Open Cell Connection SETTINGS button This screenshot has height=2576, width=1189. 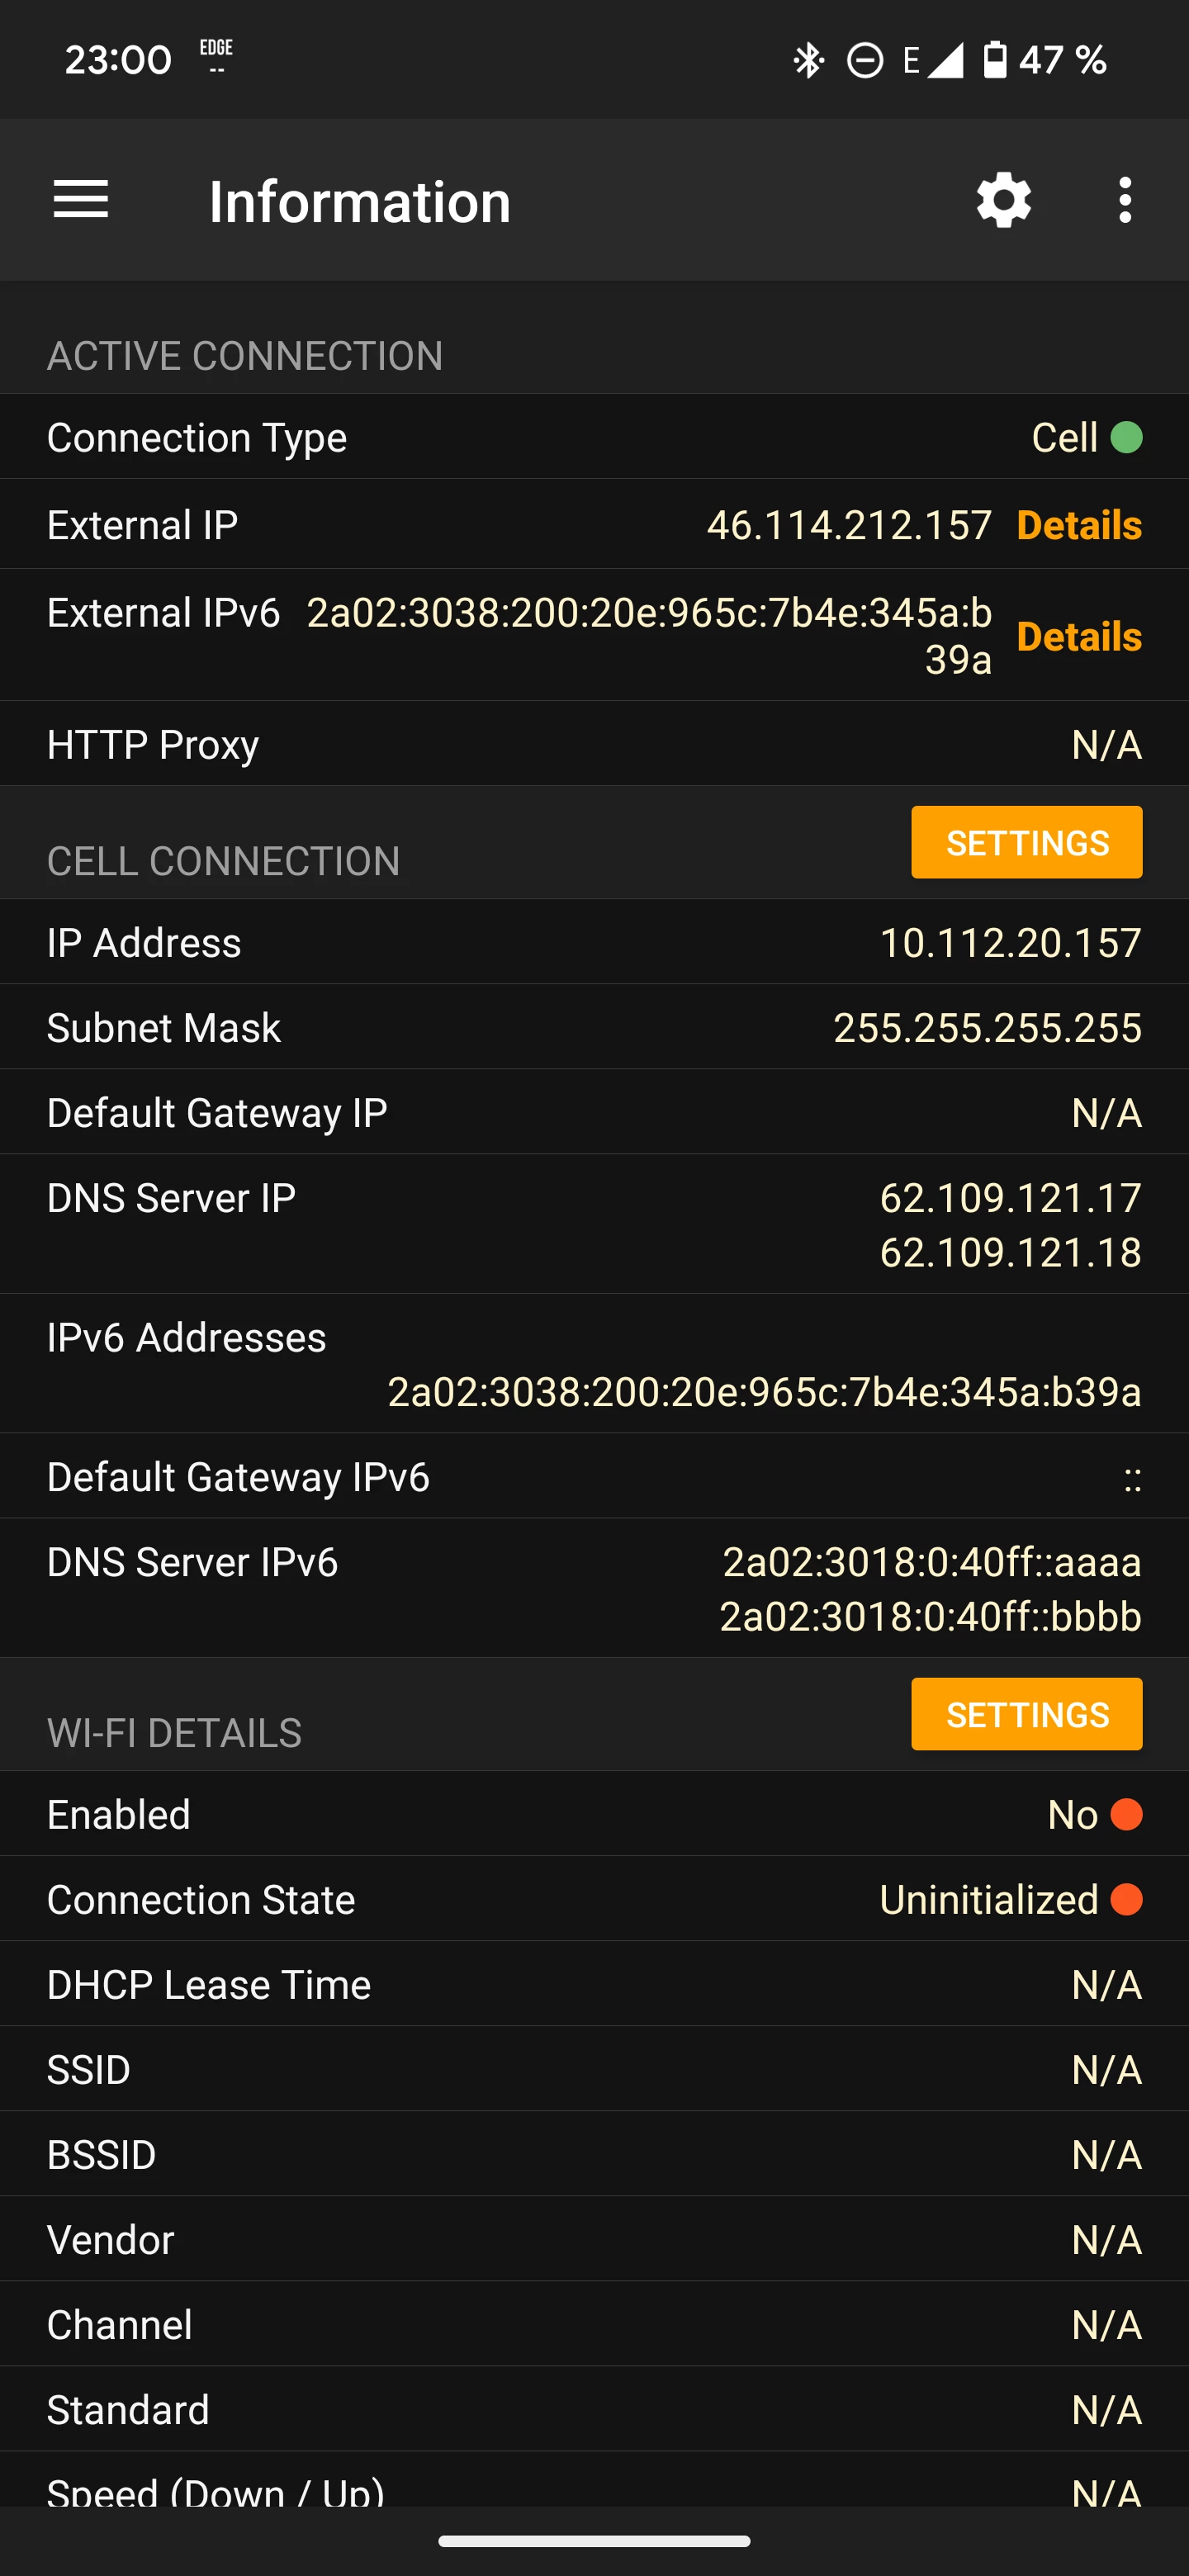click(x=1026, y=842)
